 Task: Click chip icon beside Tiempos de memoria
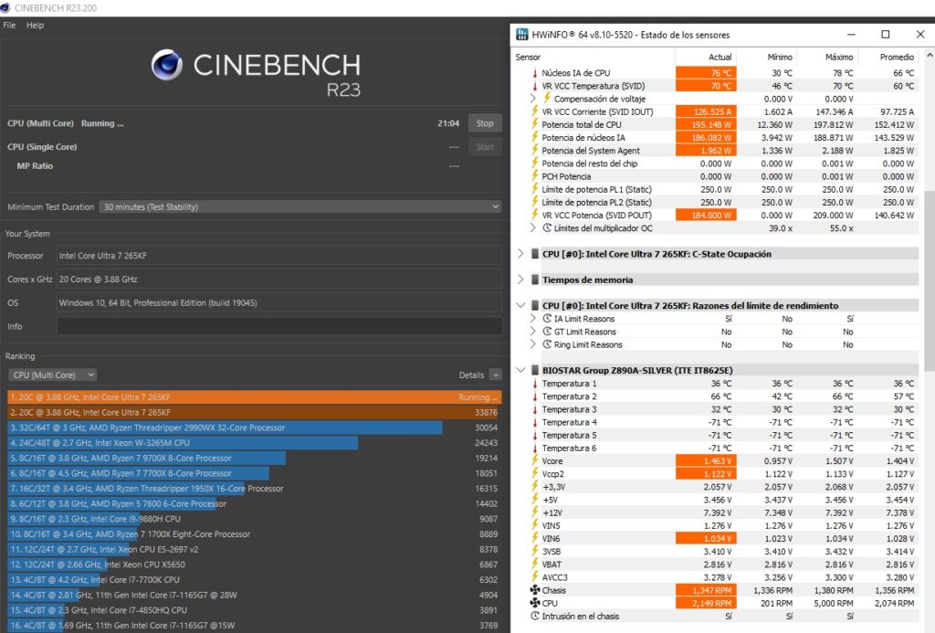(x=535, y=280)
